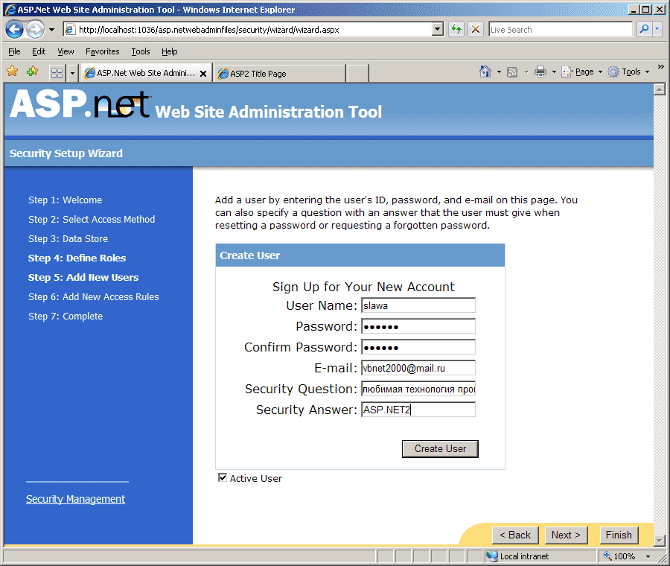Click the page scrollbar up arrow
Screen dimensions: 670x566
[660, 89]
